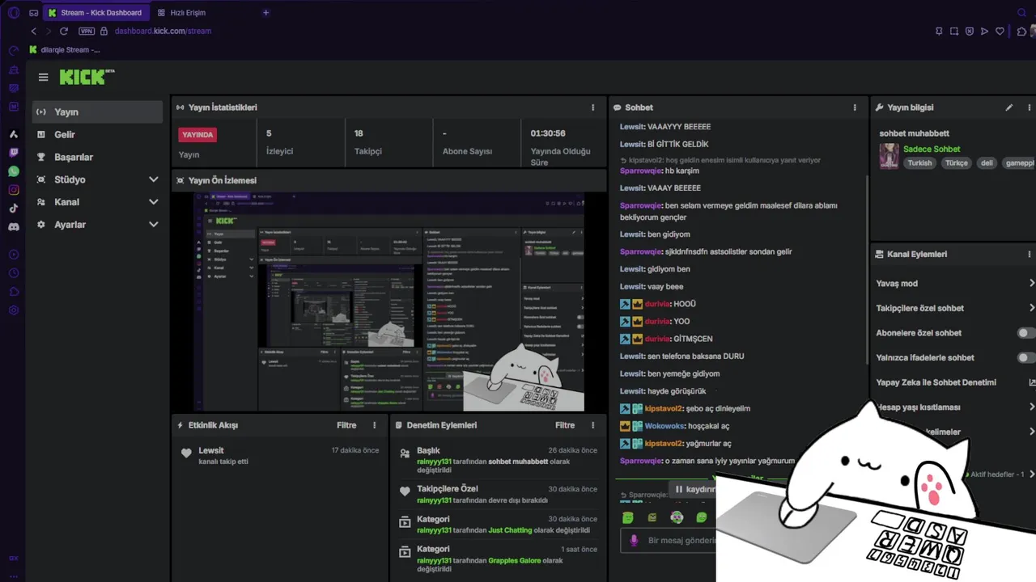Select Yayın in the sidebar menu
Screen dimensions: 1036x582
[97, 112]
